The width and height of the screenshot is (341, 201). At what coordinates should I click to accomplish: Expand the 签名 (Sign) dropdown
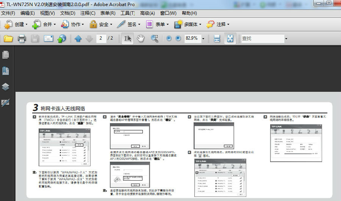pos(139,25)
